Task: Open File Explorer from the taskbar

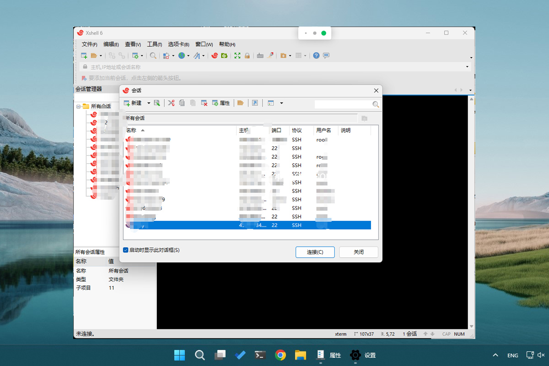Action: pyautogui.click(x=300, y=355)
